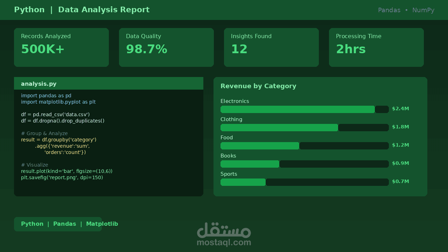This screenshot has height=252, width=448.
Task: Click the 'Python | Data Analysis Report' header title
Action: (x=82, y=10)
